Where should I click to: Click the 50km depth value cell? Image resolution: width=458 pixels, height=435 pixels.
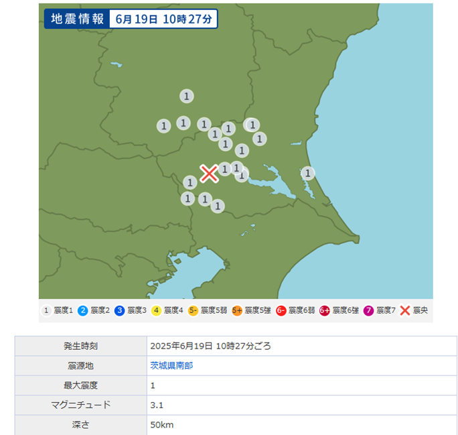[x=162, y=424]
